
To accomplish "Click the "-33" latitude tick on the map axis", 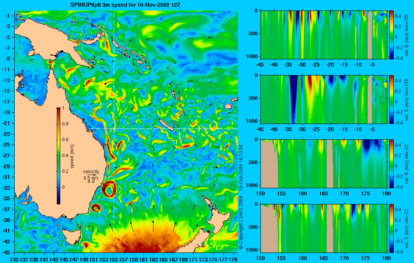I will click(7, 188).
